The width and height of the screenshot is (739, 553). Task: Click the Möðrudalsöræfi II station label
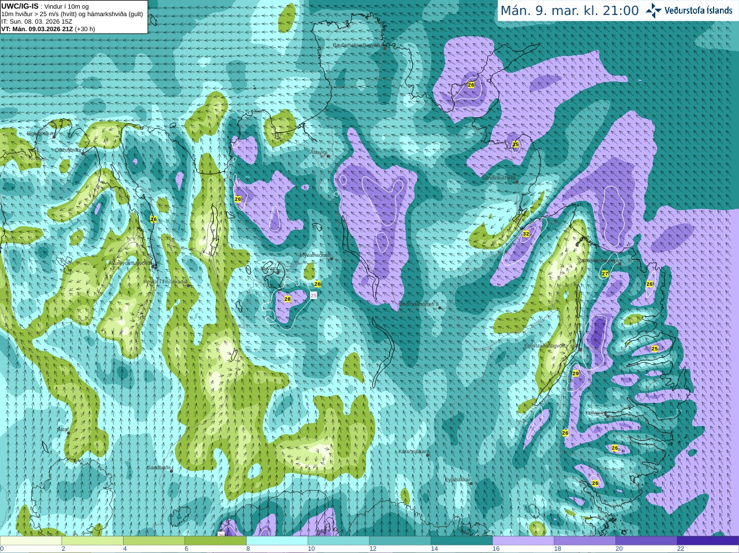coord(419,304)
